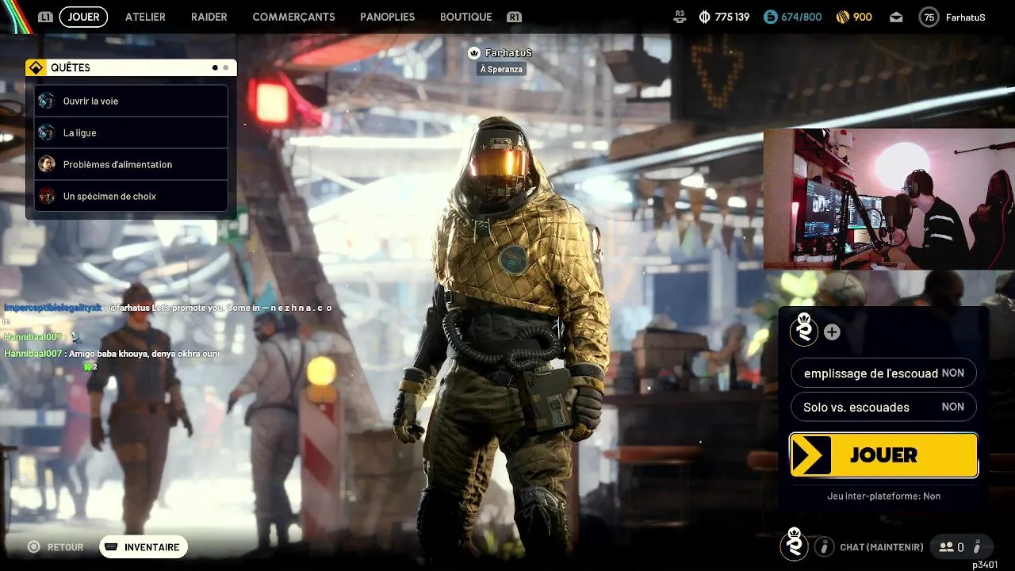Click the R1 next-tab icon
Viewport: 1015px width, 571px height.
point(514,17)
